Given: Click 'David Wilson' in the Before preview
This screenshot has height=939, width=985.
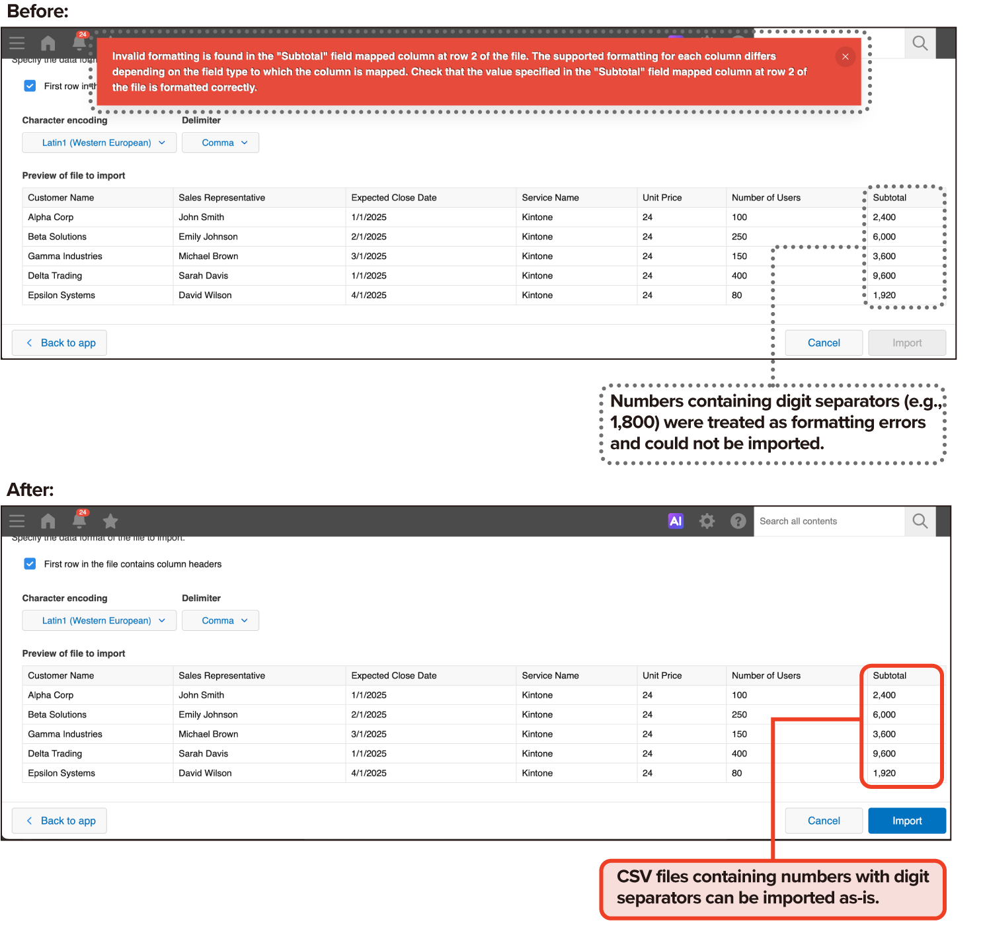Looking at the screenshot, I should 205,296.
